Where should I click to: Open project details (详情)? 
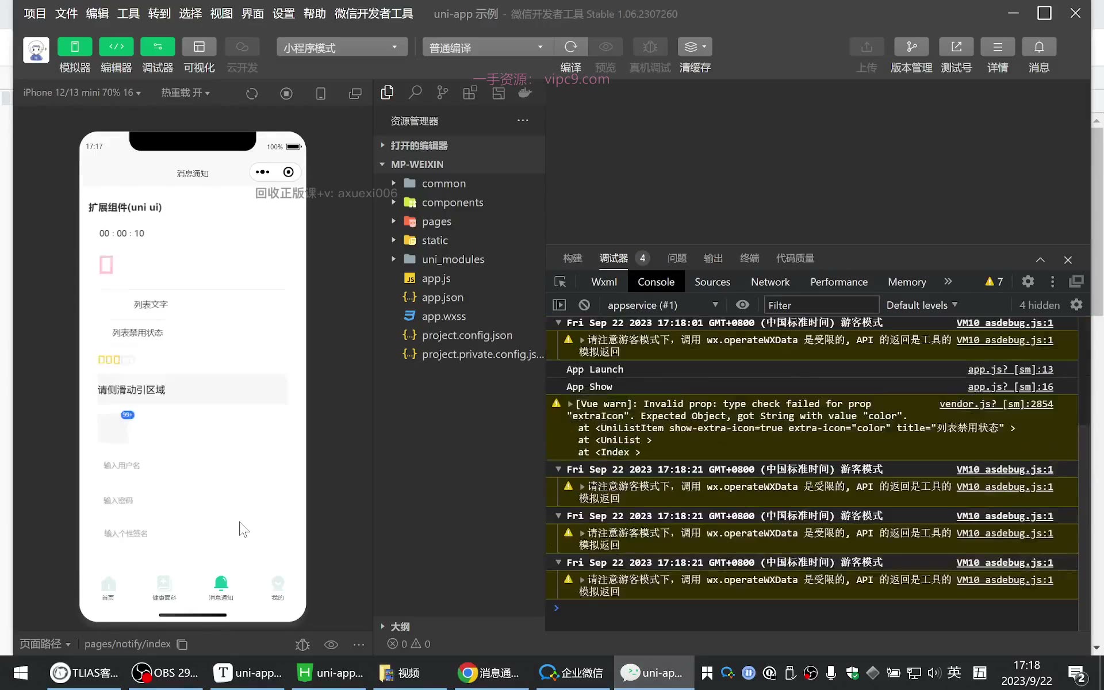click(998, 47)
